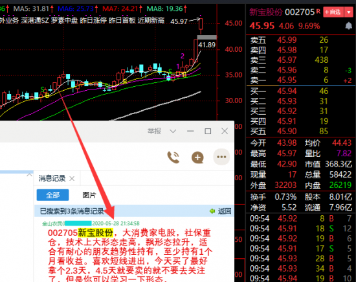Viewport: 356px width, 282px height.
Task: Start a voice call with phone icon
Action: point(173,157)
